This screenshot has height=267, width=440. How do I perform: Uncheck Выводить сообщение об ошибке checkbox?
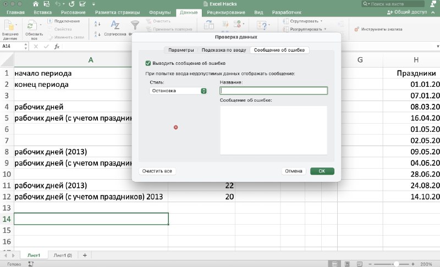point(148,63)
